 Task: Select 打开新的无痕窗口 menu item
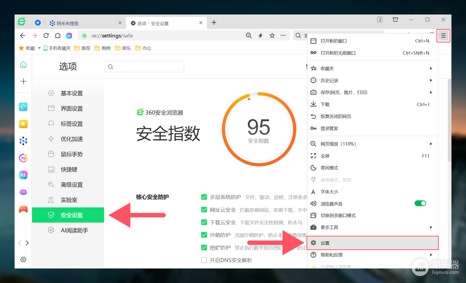coord(373,53)
